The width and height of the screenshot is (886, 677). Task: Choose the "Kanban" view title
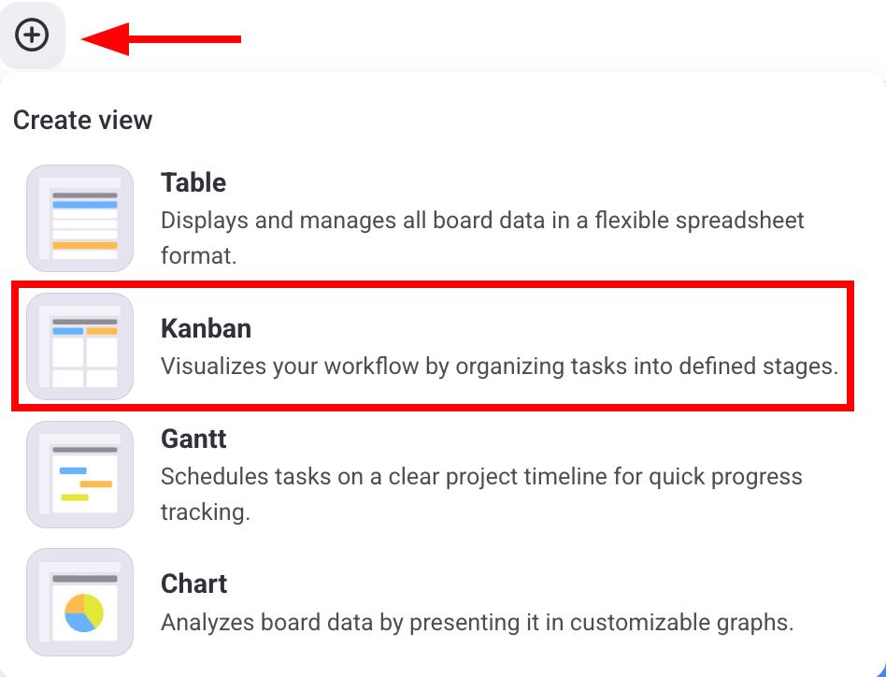click(x=206, y=328)
